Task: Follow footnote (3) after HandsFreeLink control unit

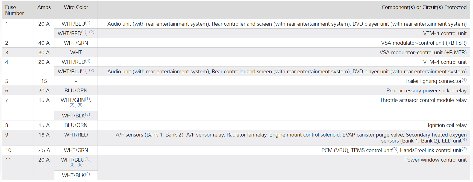Action: click(464, 149)
